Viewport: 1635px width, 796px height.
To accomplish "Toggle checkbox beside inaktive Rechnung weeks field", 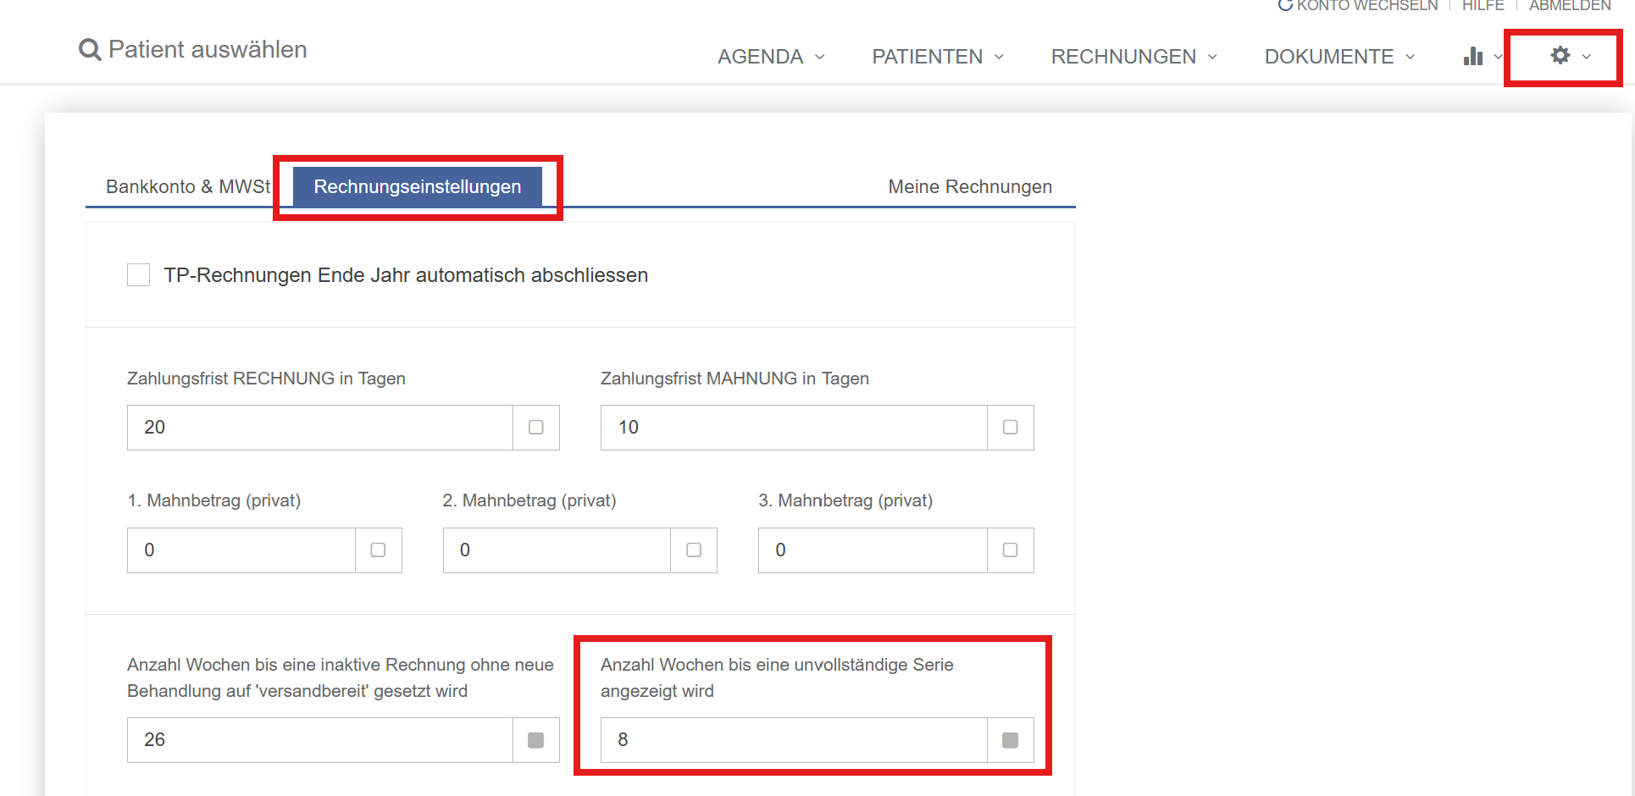I will click(536, 740).
